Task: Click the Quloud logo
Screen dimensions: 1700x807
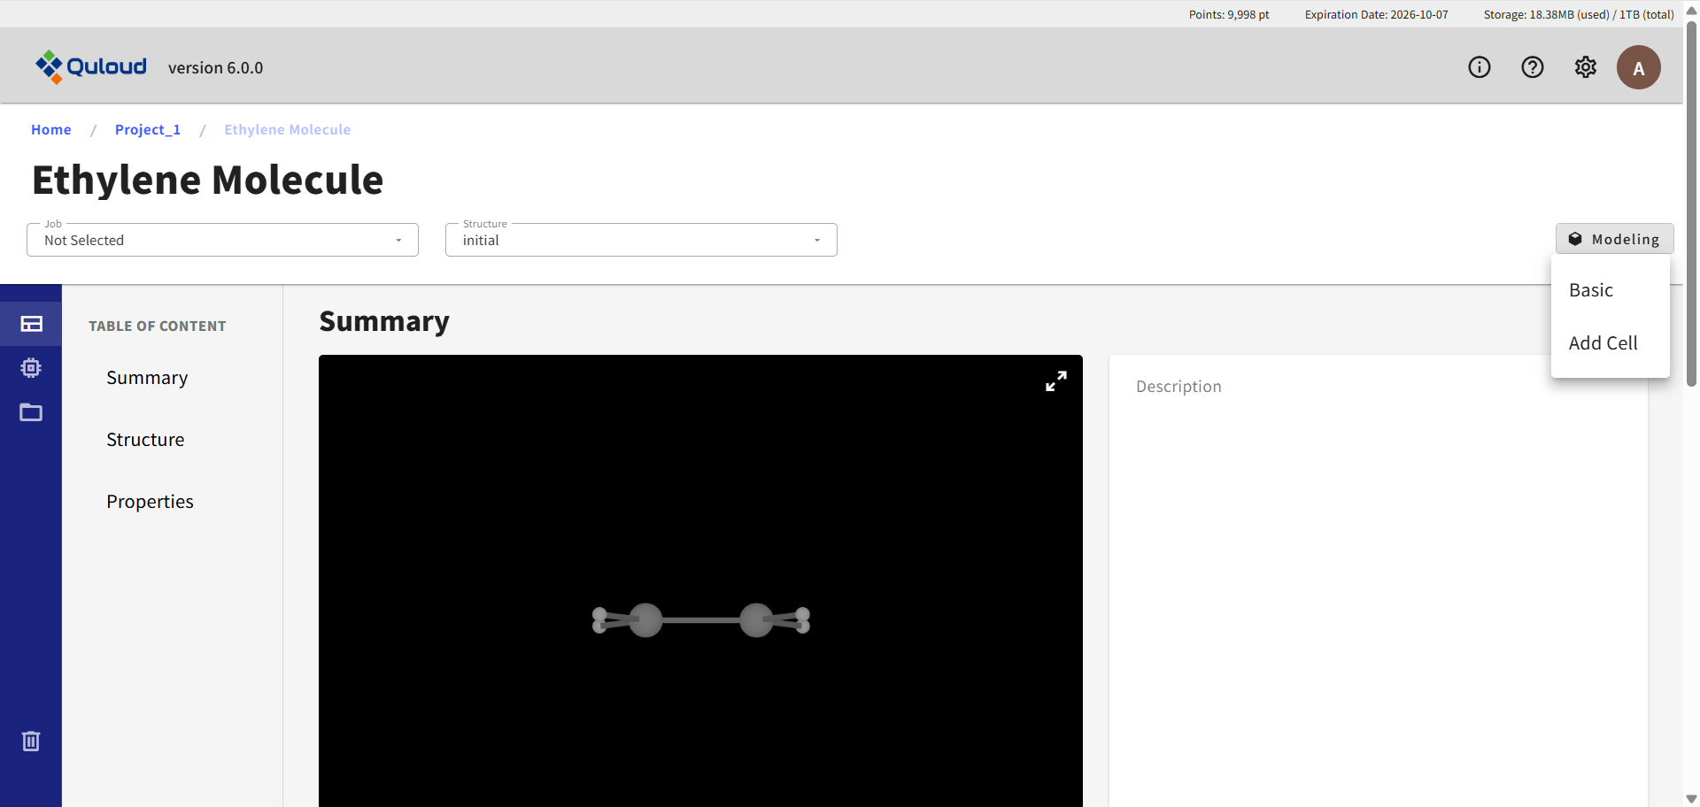Action: point(90,66)
